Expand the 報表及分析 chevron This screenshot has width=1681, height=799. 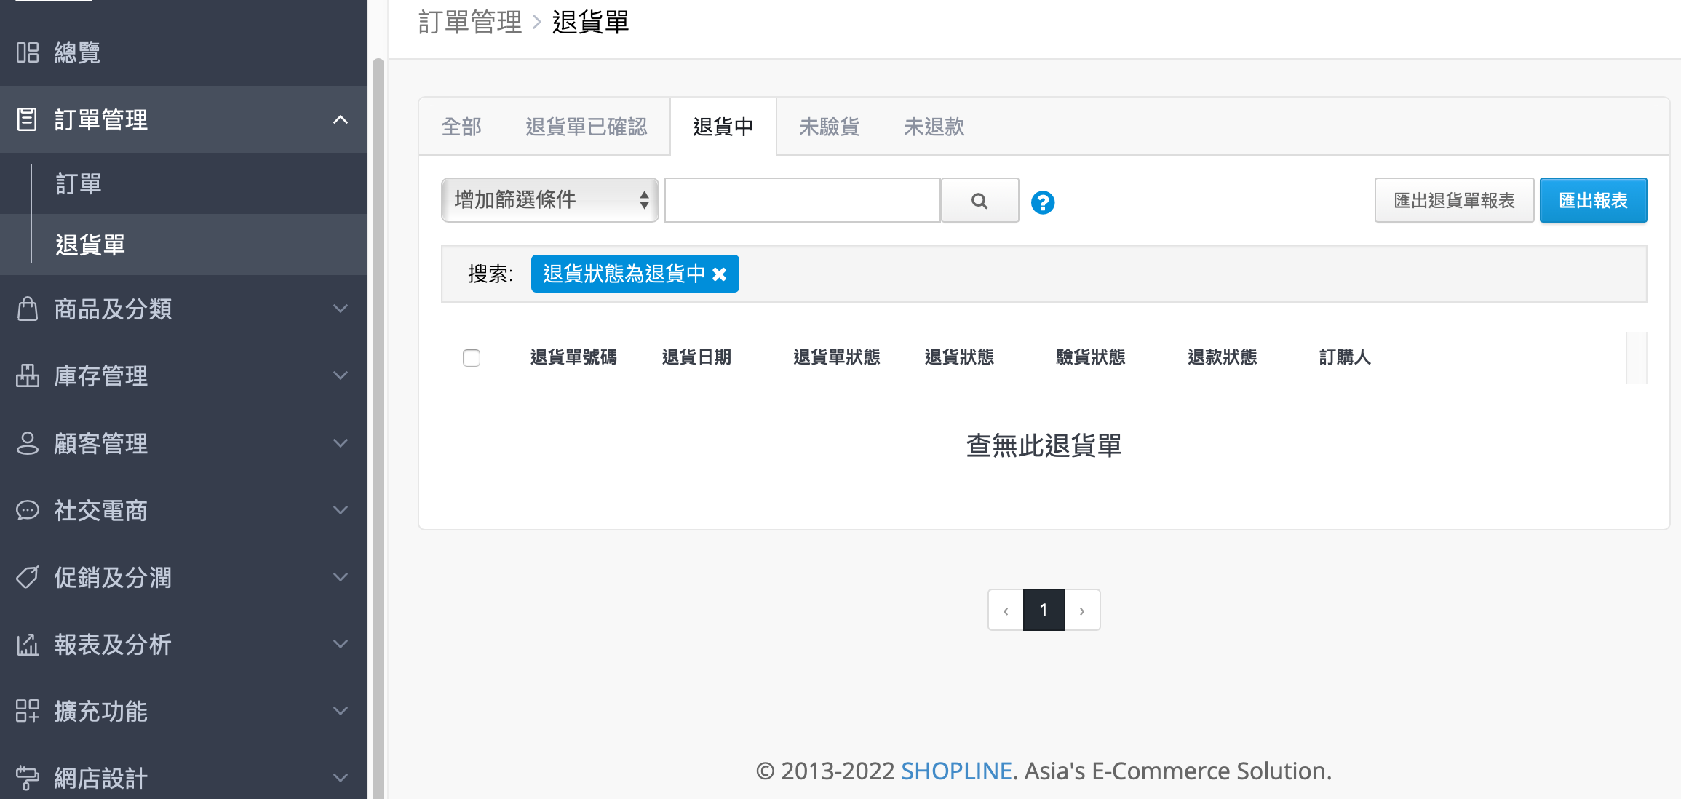pos(340,644)
